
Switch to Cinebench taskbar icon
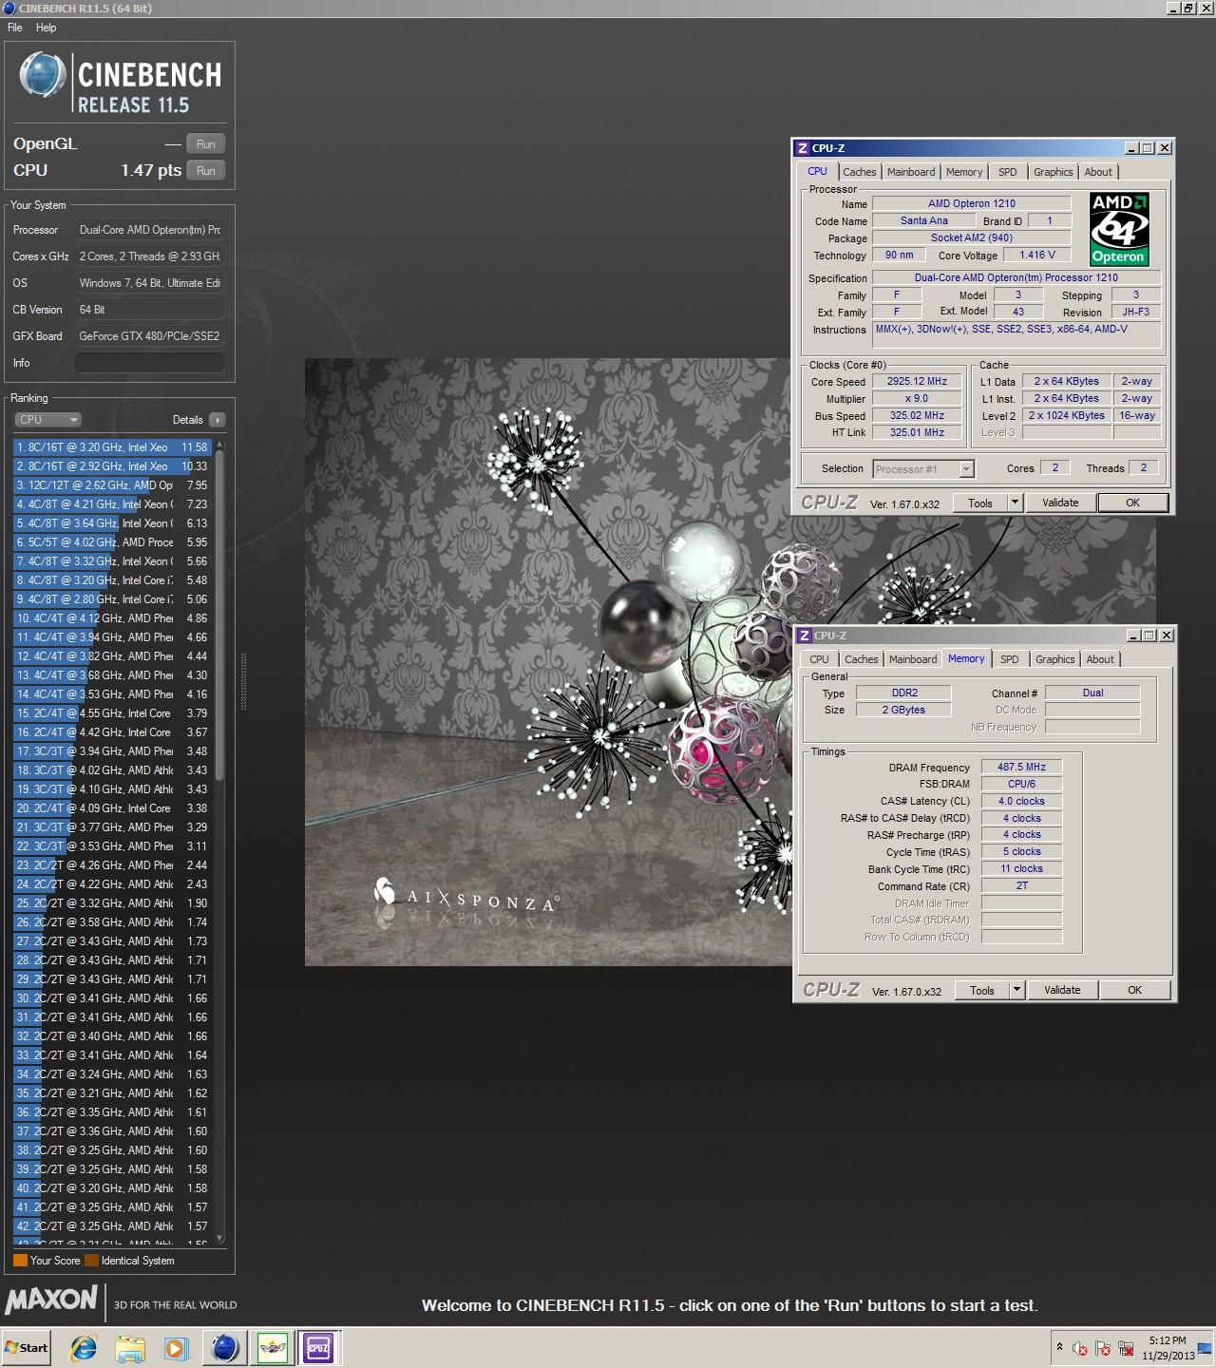pyautogui.click(x=225, y=1347)
